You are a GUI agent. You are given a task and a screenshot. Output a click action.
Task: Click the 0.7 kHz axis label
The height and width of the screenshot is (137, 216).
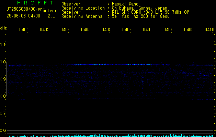click(x=3, y=113)
